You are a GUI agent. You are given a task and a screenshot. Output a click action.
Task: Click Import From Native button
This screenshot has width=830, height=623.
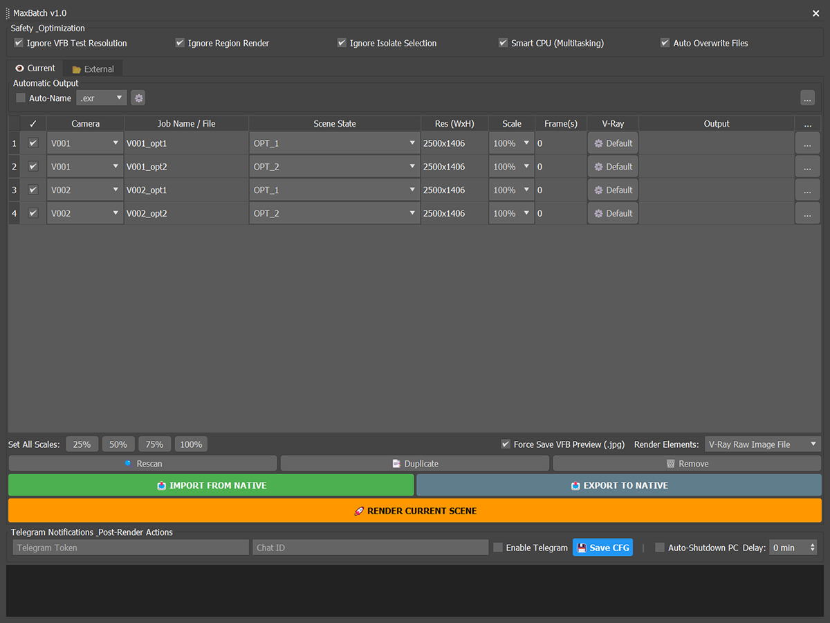coord(211,485)
